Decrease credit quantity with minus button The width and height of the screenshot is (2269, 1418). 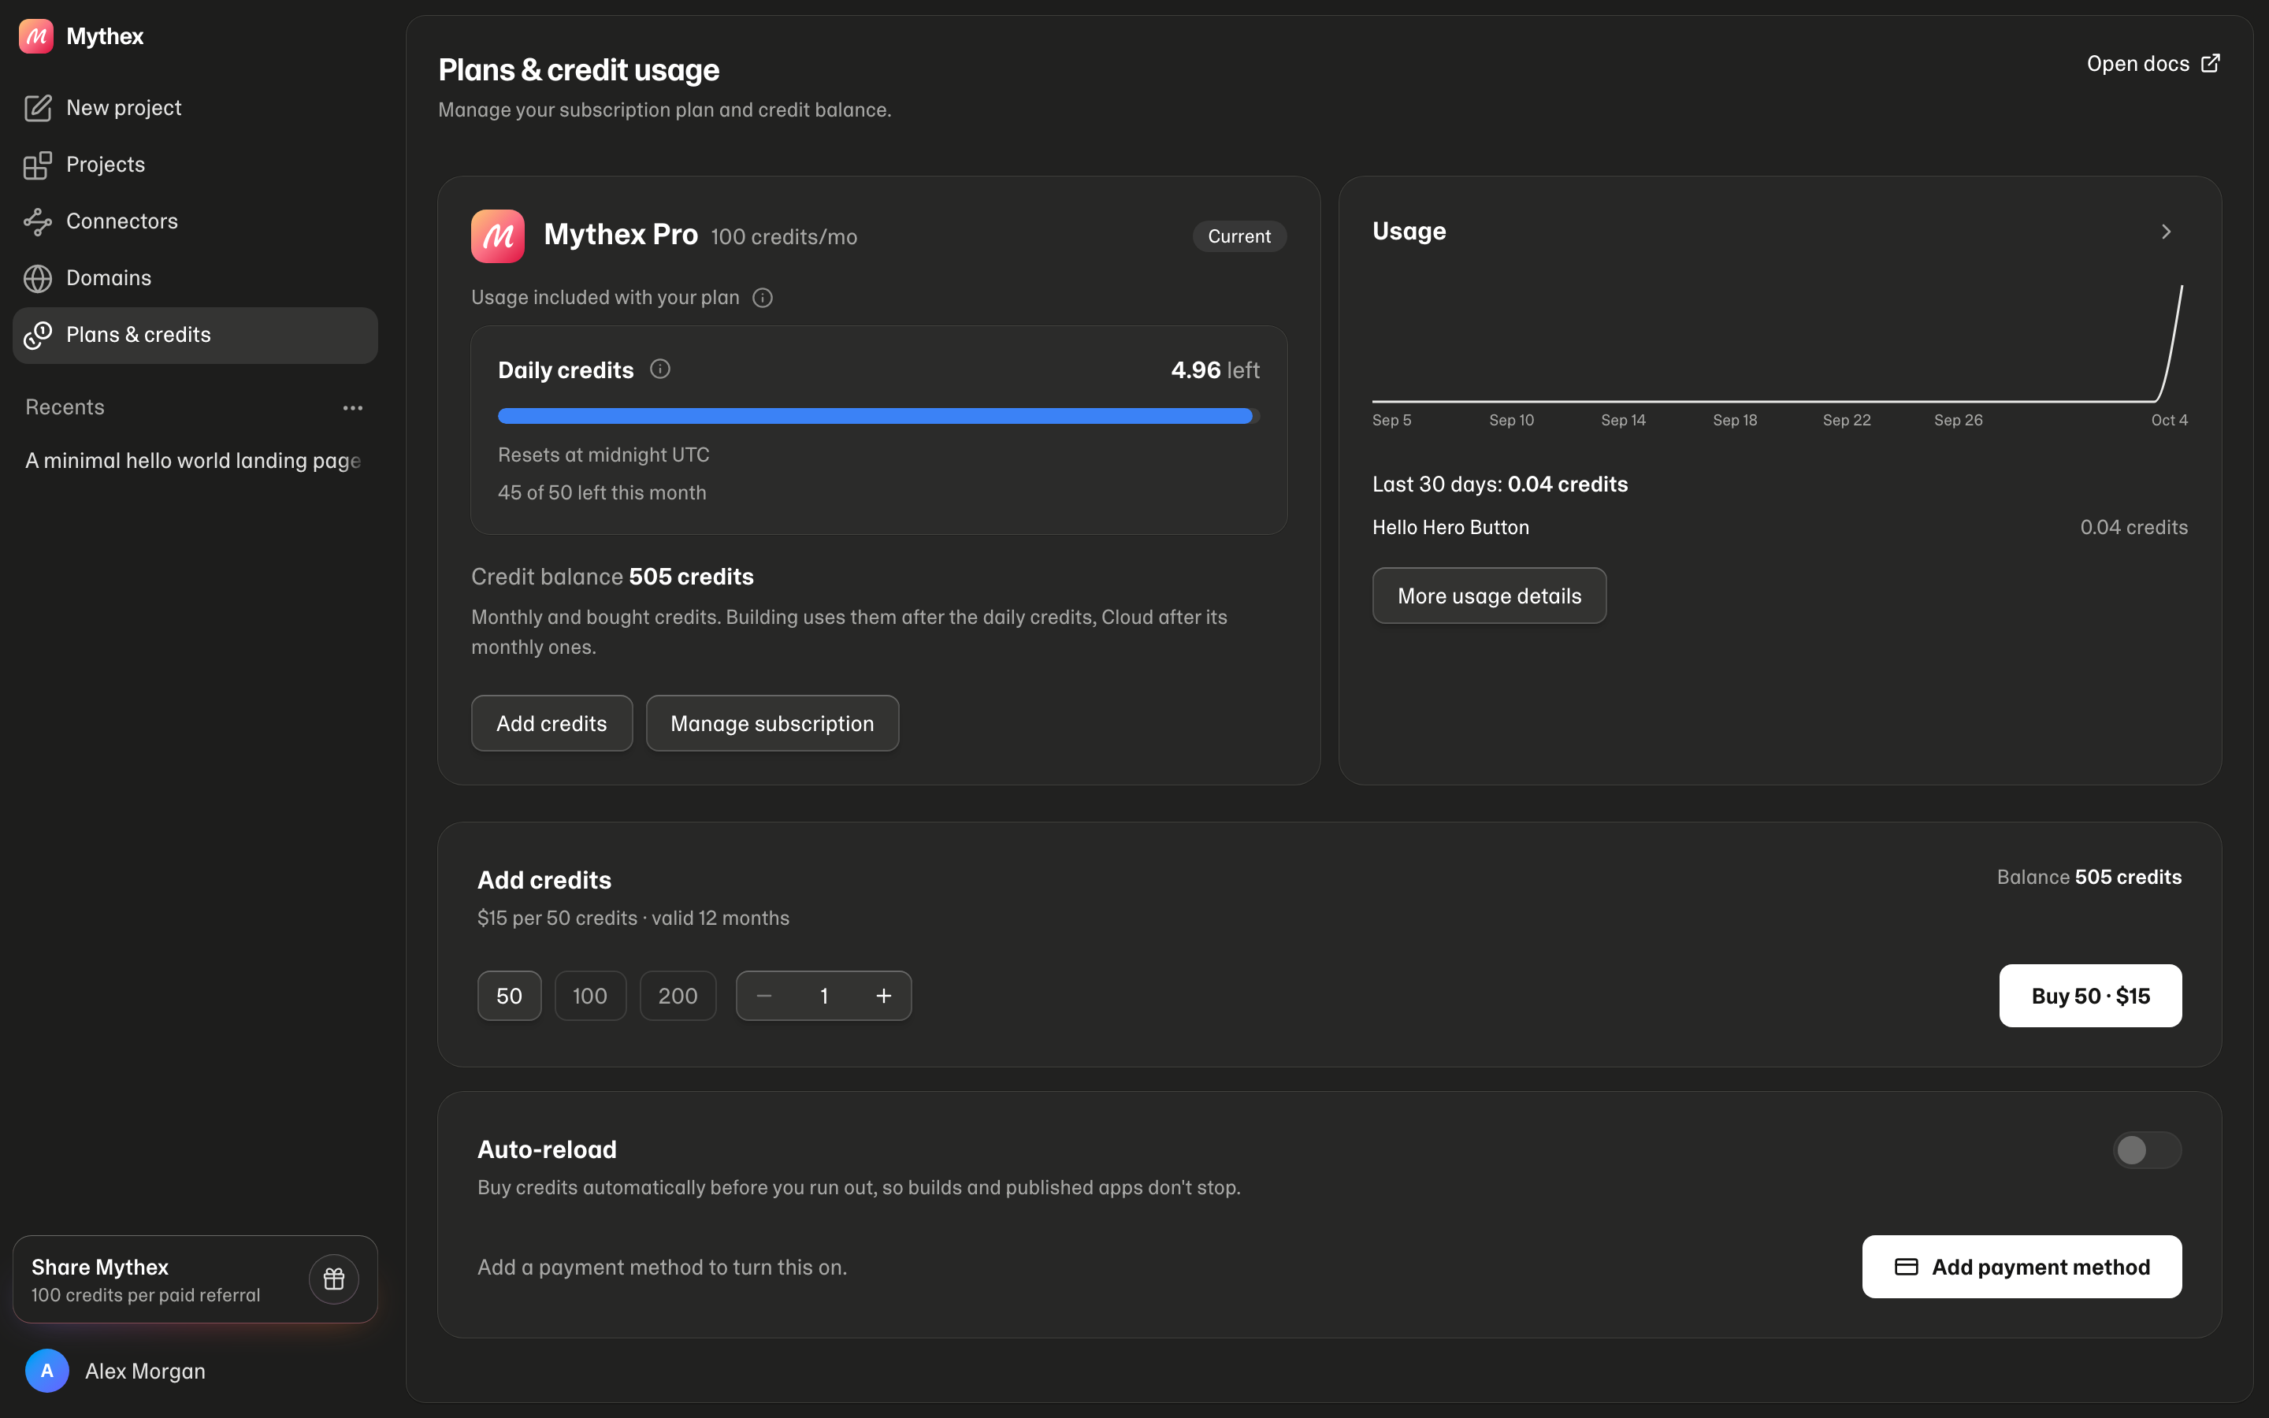764,996
